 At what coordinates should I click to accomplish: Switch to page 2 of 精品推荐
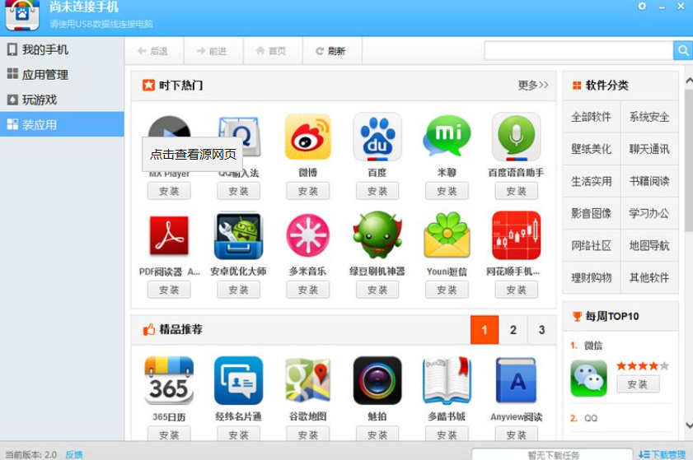[x=513, y=330]
